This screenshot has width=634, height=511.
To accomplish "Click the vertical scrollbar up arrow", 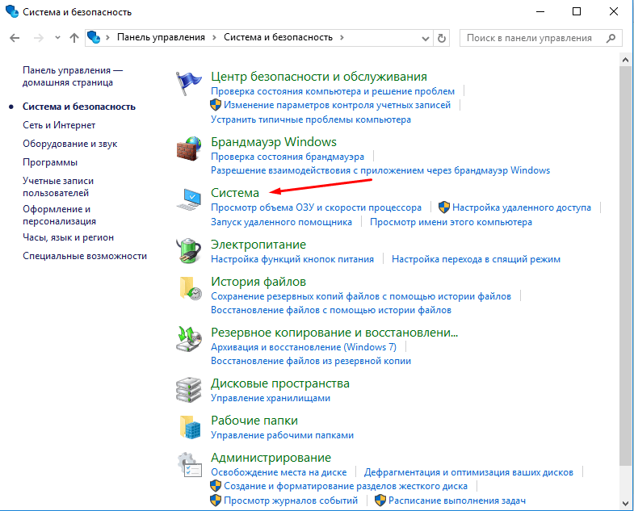I will (625, 61).
